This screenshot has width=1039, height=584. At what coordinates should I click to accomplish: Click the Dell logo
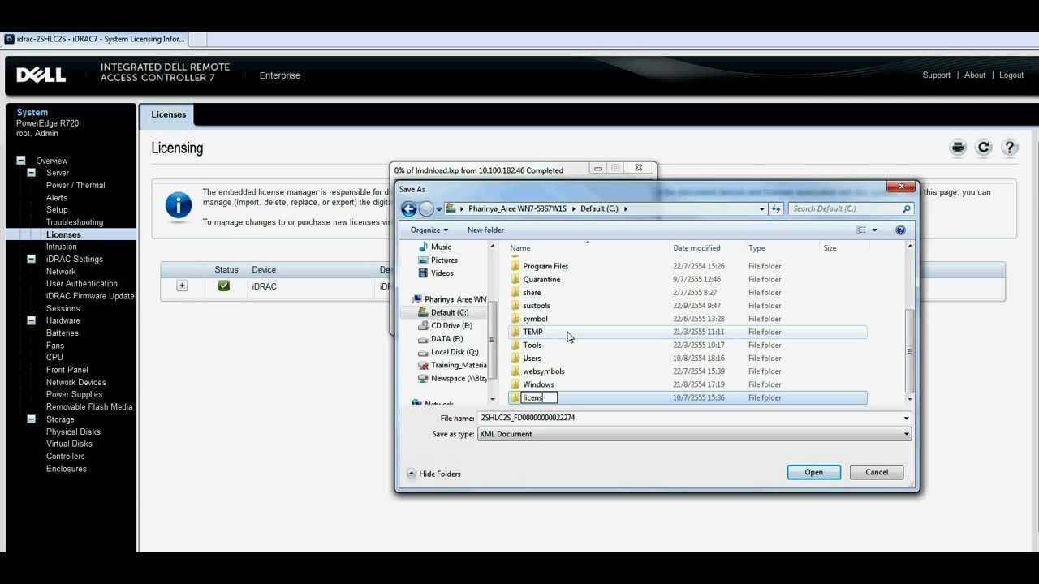coord(41,75)
